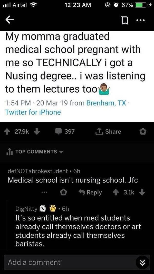Image resolution: width=154 pixels, height=274 pixels.
Task: Open DigNitty's user profile
Action: click(x=26, y=209)
